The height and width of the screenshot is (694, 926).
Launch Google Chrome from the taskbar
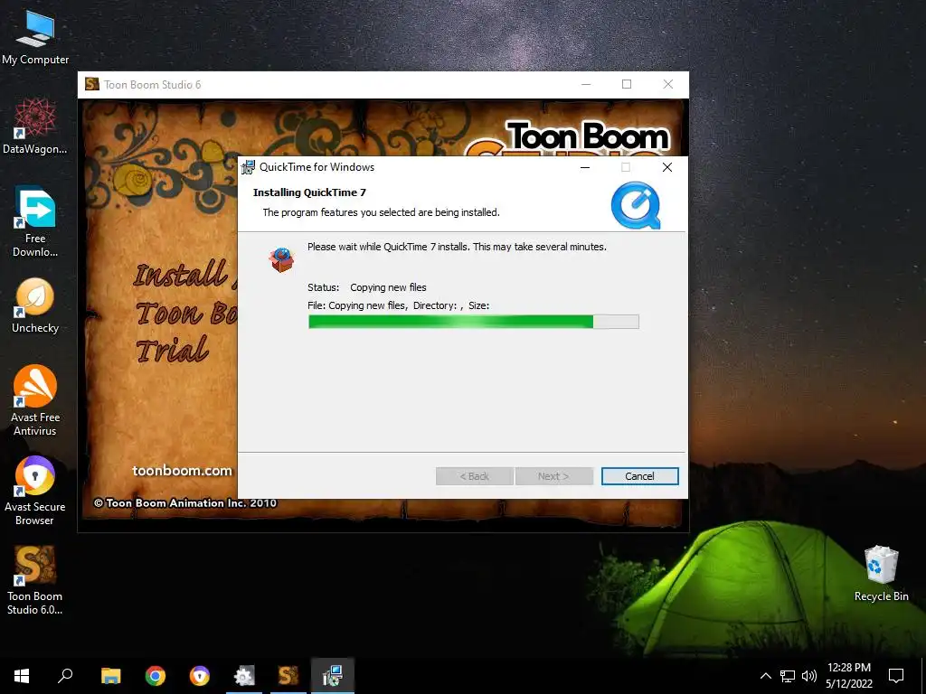pyautogui.click(x=156, y=676)
